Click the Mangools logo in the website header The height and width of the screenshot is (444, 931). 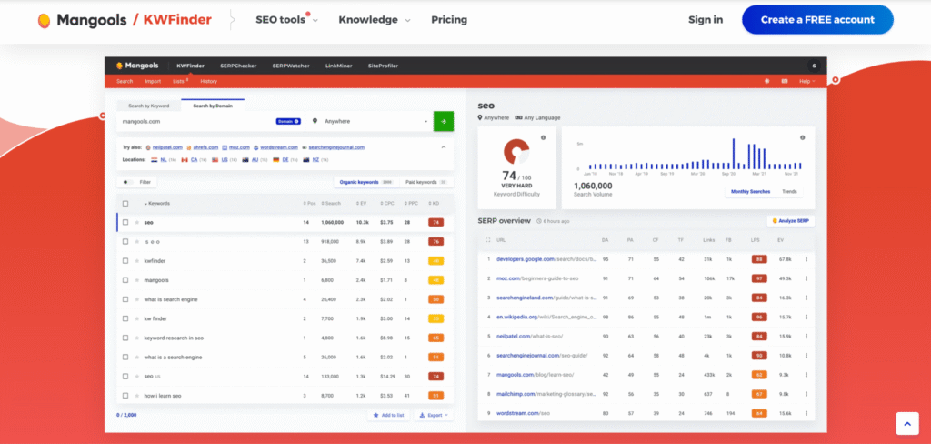click(83, 20)
